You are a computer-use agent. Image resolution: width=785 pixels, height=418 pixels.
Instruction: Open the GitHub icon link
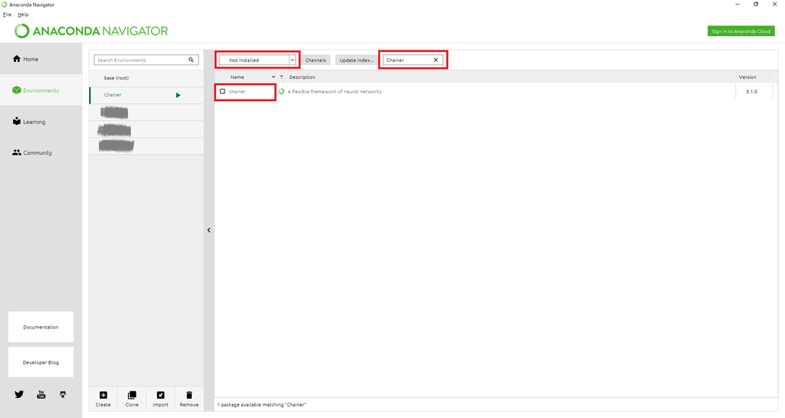[x=63, y=394]
